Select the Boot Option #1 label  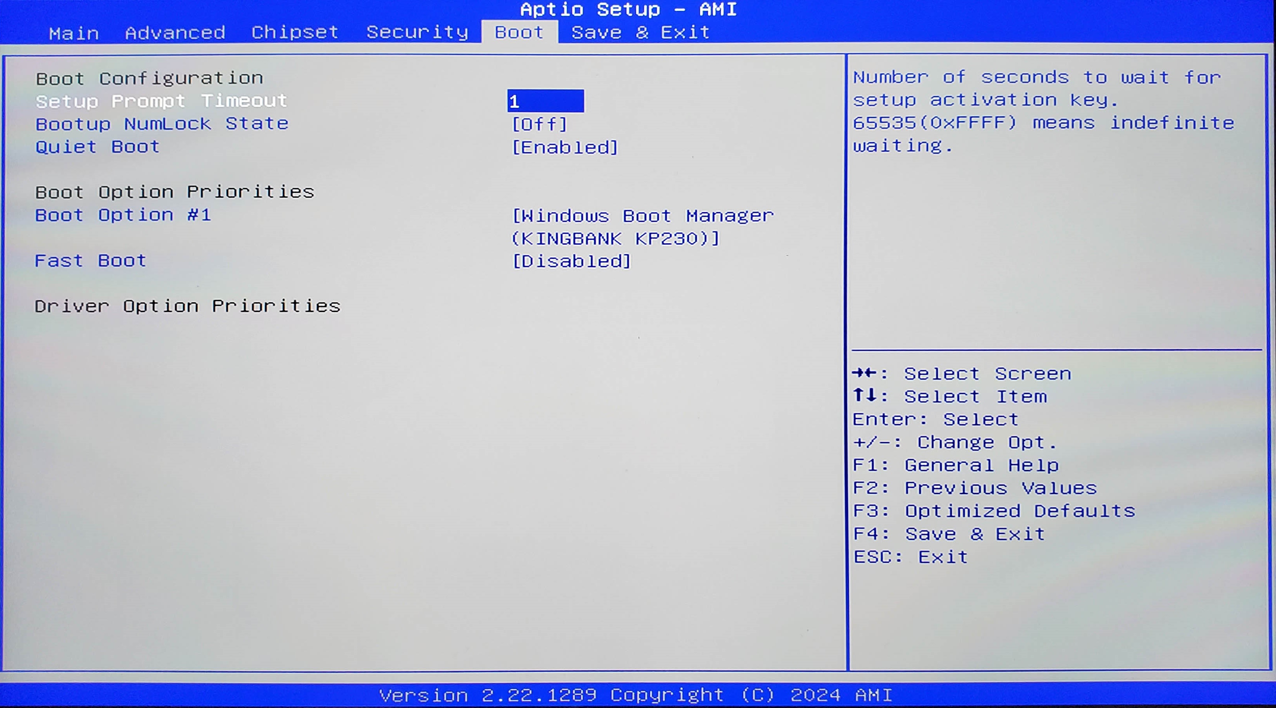[123, 215]
